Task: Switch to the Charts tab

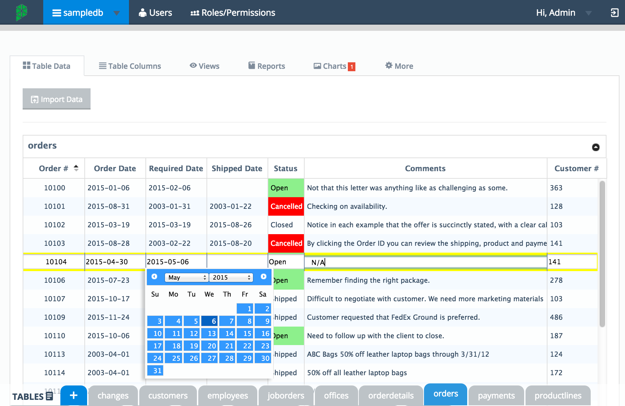Action: click(334, 66)
